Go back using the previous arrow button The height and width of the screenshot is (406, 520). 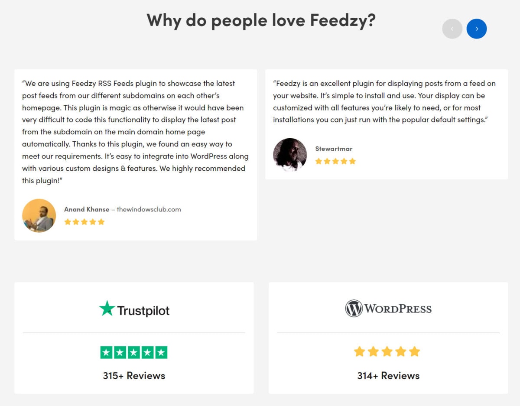pos(452,28)
